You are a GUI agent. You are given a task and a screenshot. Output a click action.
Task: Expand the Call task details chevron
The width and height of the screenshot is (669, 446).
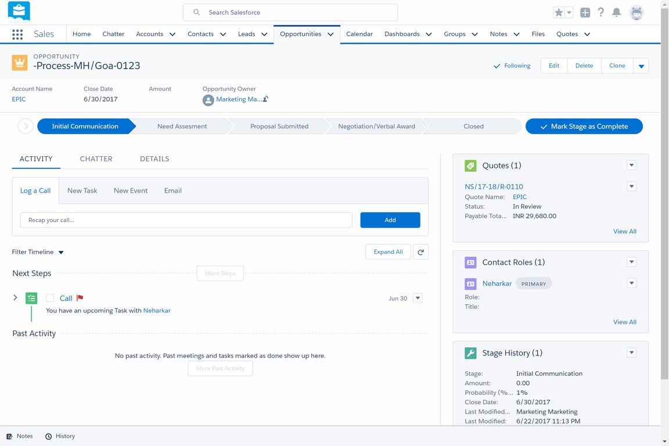click(x=15, y=298)
